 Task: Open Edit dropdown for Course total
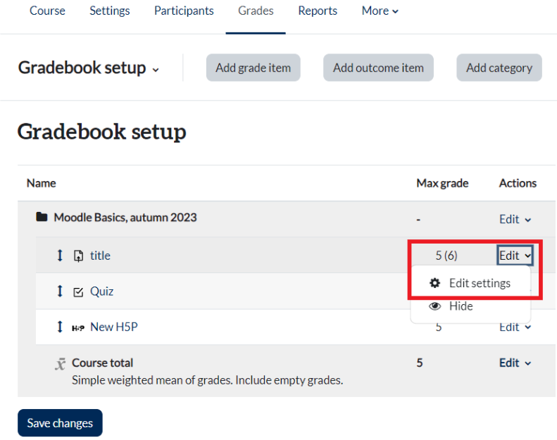pyautogui.click(x=515, y=363)
